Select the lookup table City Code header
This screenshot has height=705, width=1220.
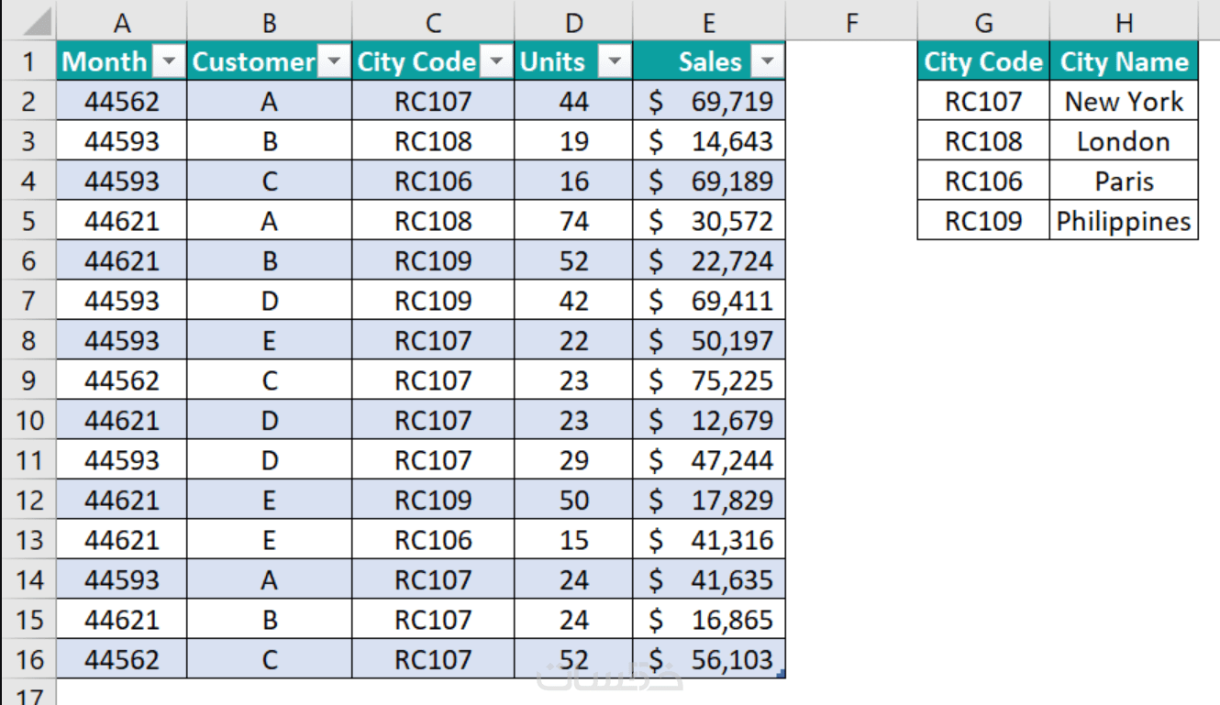point(982,62)
